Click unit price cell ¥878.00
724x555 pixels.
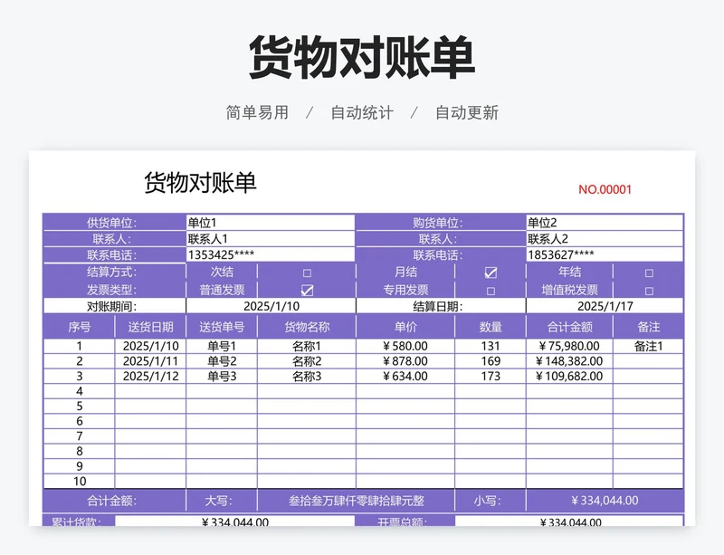coord(405,361)
